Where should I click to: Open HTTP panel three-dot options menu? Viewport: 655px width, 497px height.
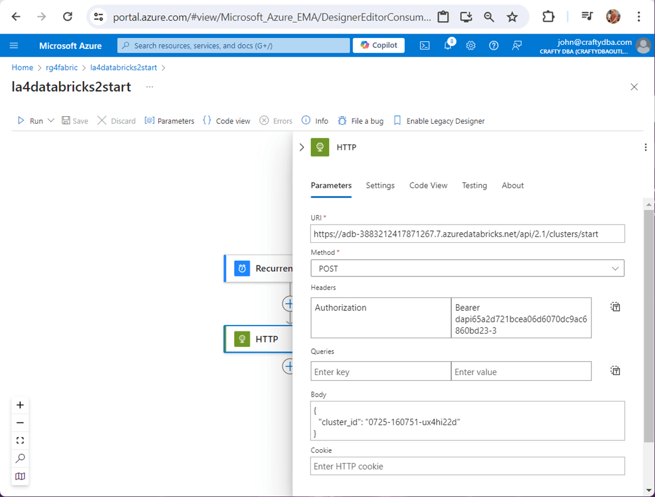pyautogui.click(x=646, y=148)
